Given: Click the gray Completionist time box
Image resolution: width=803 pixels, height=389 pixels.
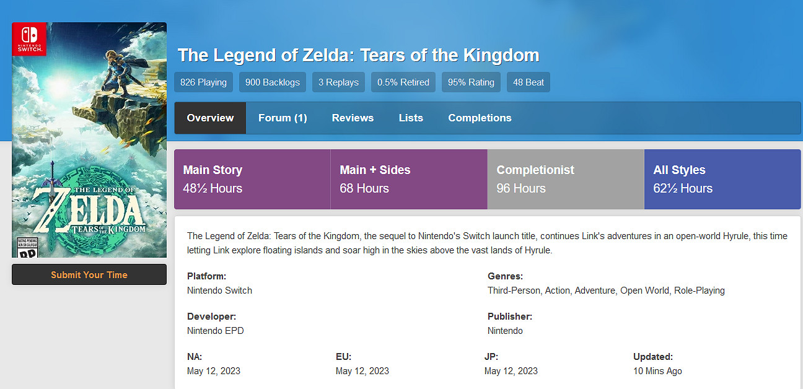Looking at the screenshot, I should [566, 179].
